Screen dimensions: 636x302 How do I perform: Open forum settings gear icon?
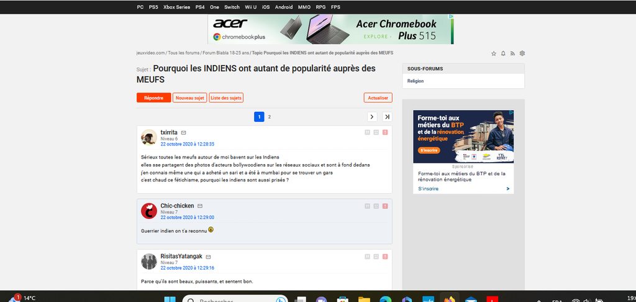click(522, 53)
